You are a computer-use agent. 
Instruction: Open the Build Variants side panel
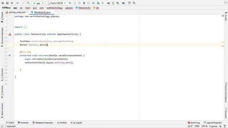pyautogui.click(x=2, y=110)
